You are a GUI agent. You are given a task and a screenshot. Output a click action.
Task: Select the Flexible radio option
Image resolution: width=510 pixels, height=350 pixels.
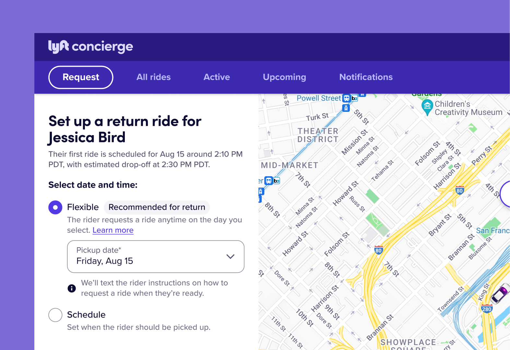[55, 207]
